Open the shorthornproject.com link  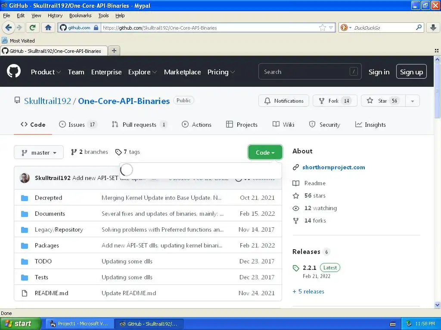[x=334, y=167]
